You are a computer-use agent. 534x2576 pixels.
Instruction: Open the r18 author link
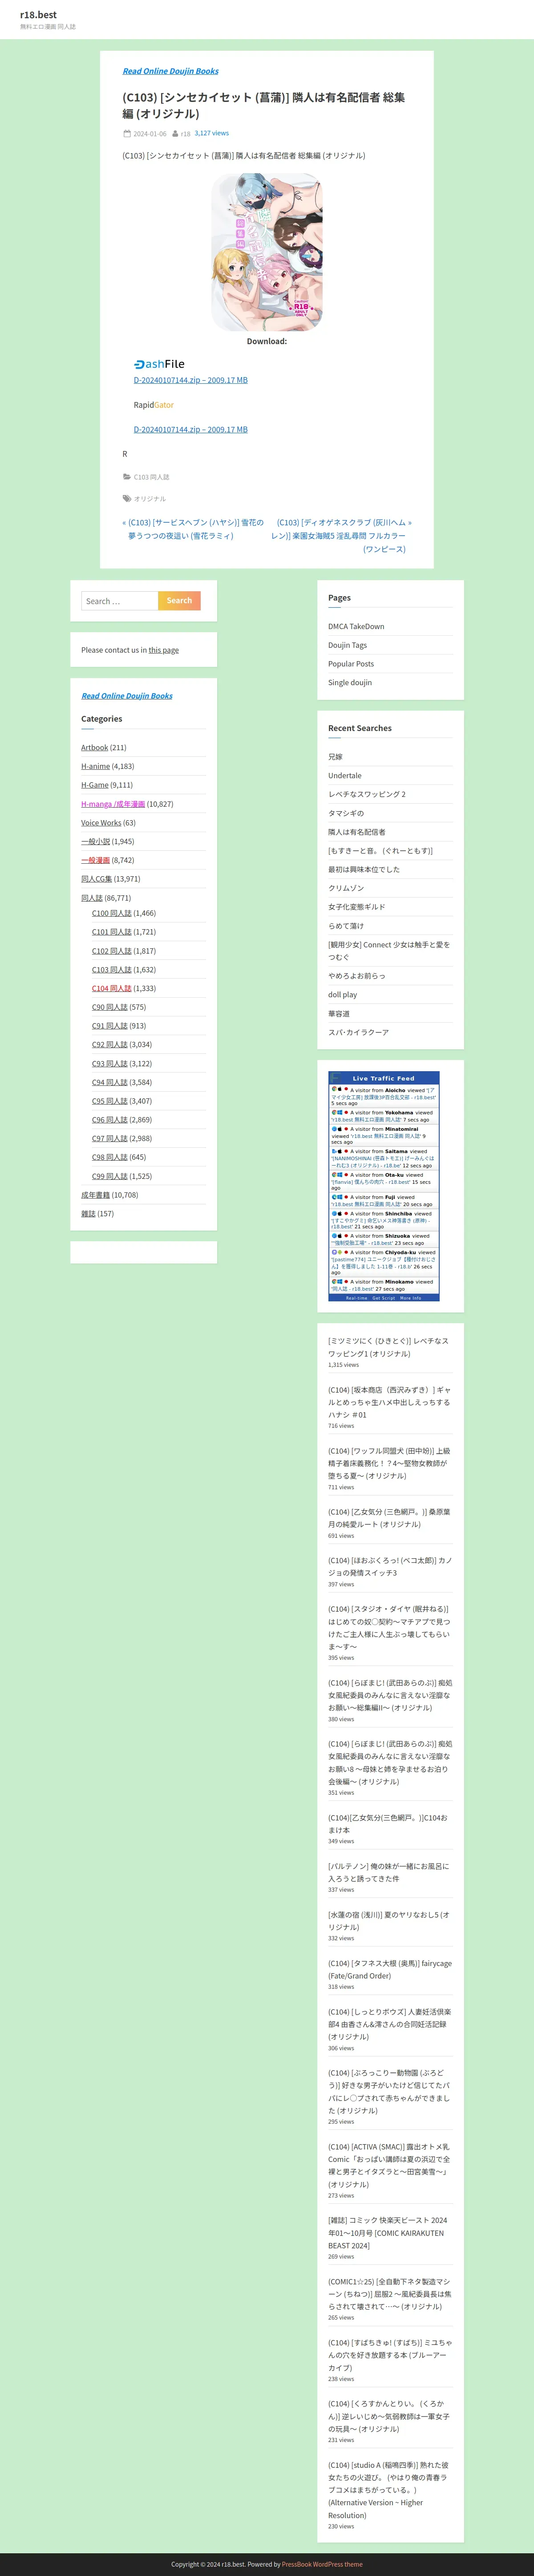coord(185,133)
